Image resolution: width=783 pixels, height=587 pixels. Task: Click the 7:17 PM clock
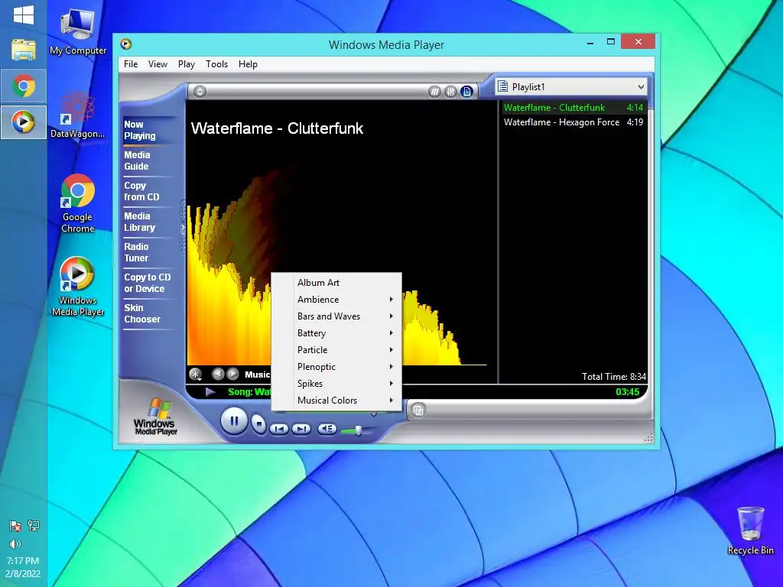(x=23, y=560)
